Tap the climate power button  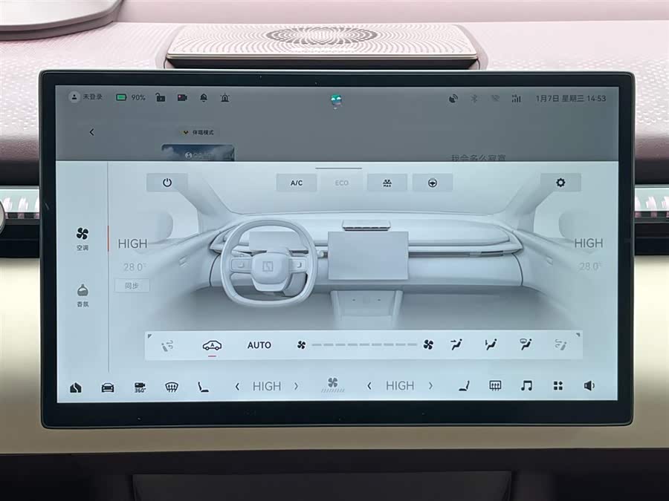167,183
